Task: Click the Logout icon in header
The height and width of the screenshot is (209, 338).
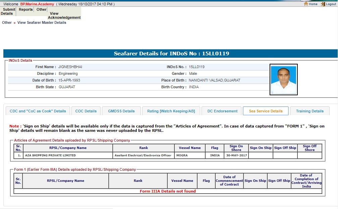Action: click(323, 4)
